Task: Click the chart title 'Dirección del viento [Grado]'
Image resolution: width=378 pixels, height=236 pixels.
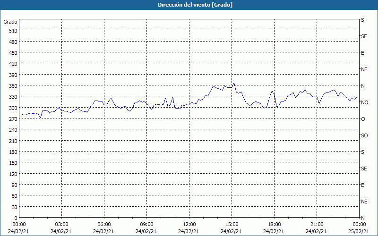Action: (195, 5)
